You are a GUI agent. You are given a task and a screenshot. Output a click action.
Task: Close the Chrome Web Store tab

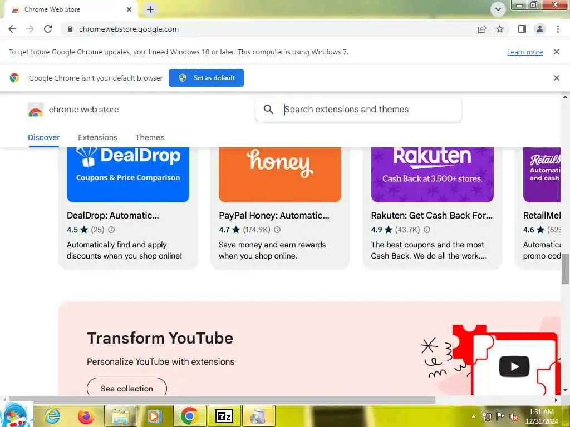[x=129, y=9]
